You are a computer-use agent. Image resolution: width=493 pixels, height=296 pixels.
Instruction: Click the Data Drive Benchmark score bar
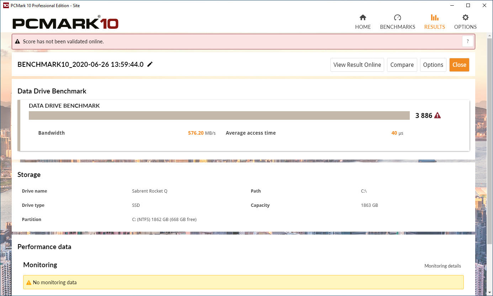click(x=219, y=115)
